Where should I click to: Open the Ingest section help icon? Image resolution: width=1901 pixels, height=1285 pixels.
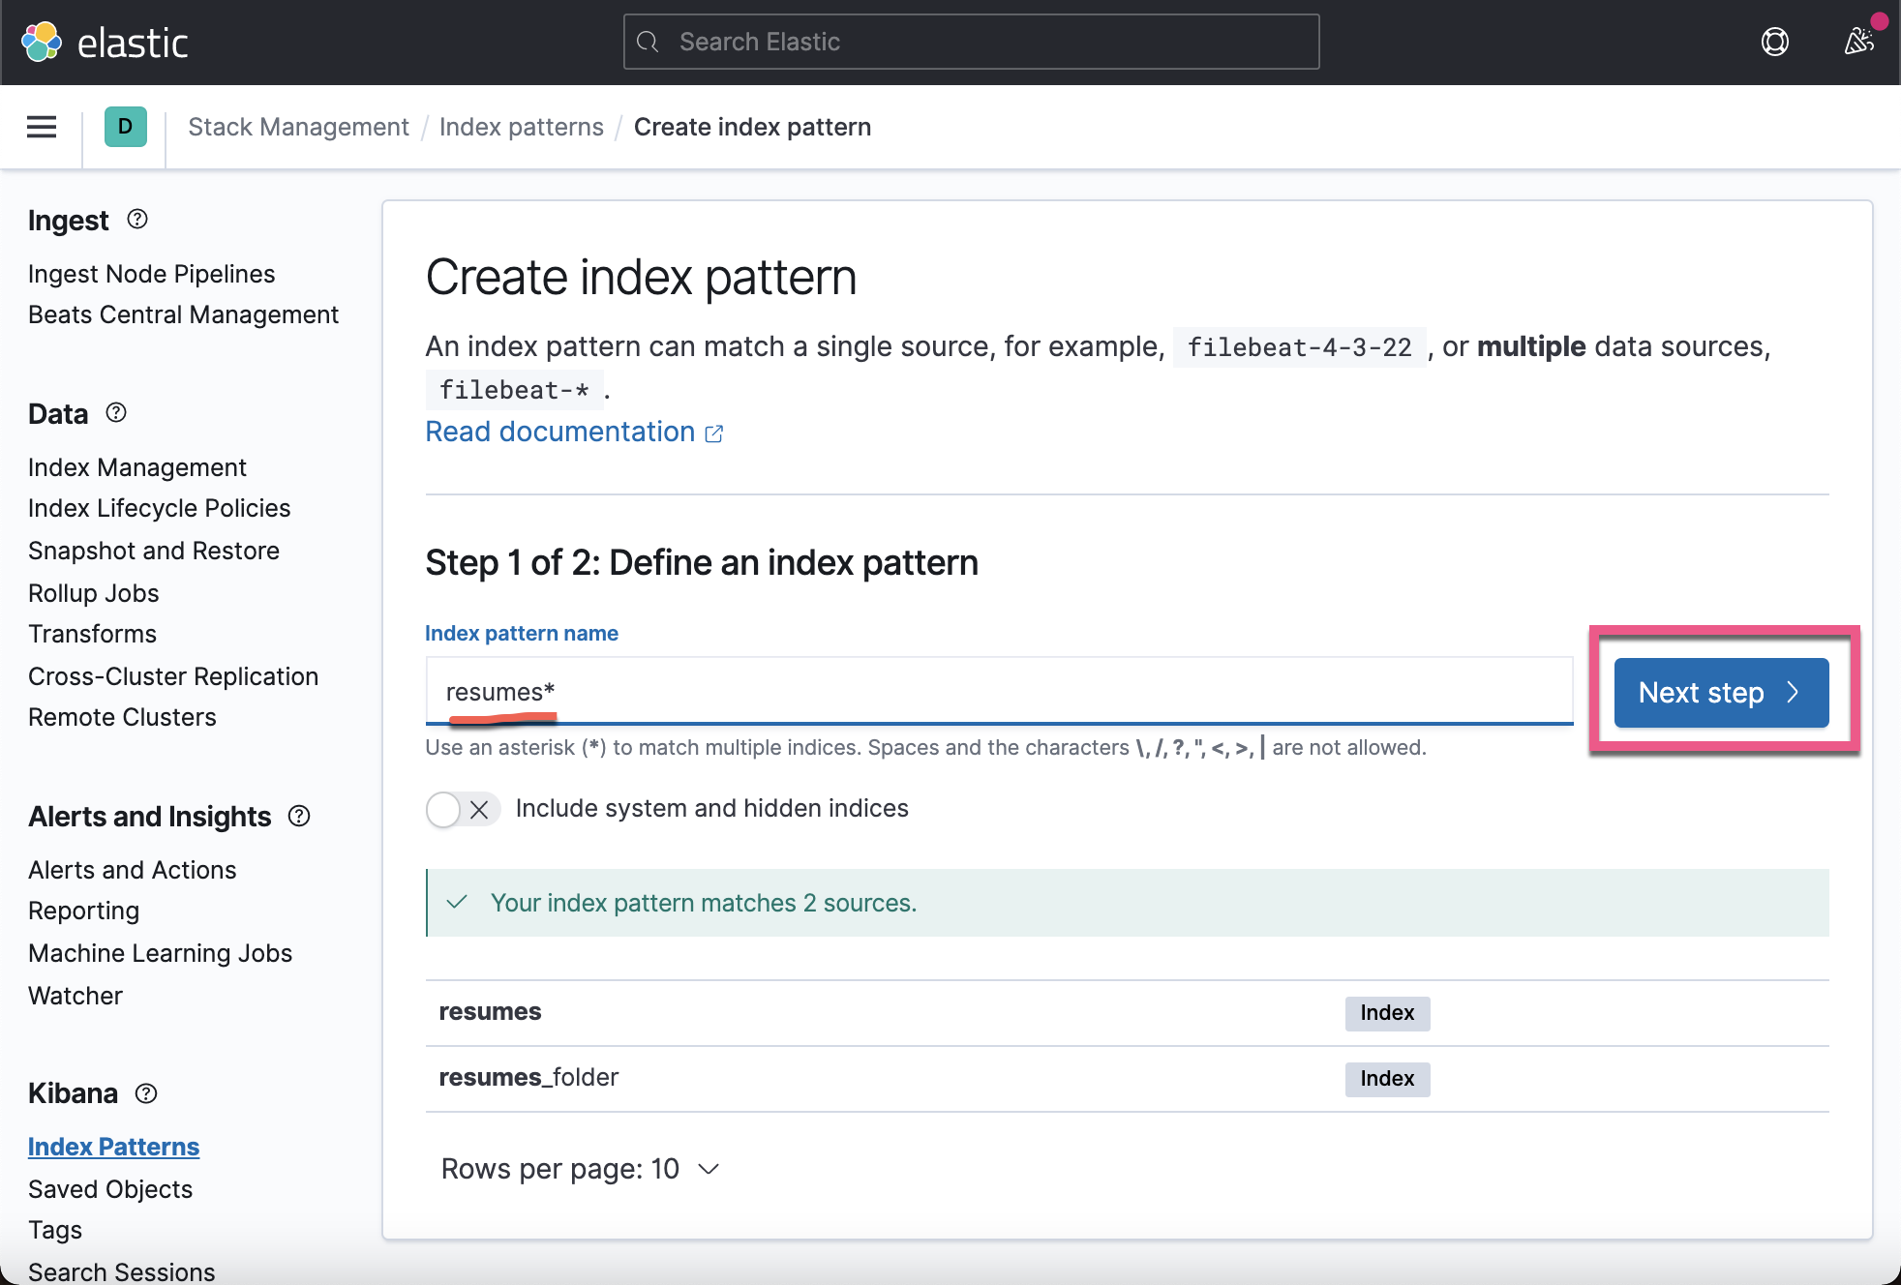136,220
